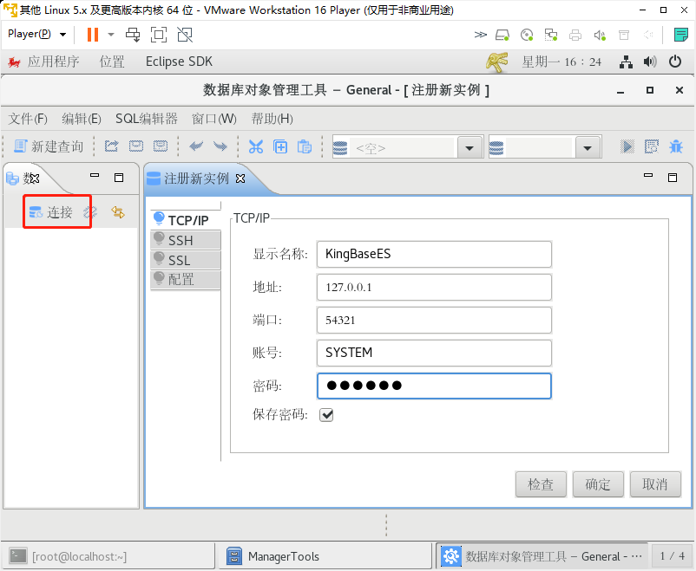Click the run query play icon
Image resolution: width=696 pixels, height=571 pixels.
pyautogui.click(x=627, y=146)
